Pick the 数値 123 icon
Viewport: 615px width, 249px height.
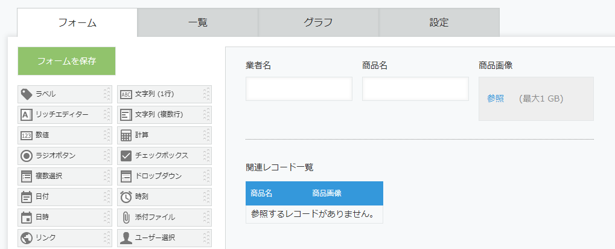click(27, 135)
